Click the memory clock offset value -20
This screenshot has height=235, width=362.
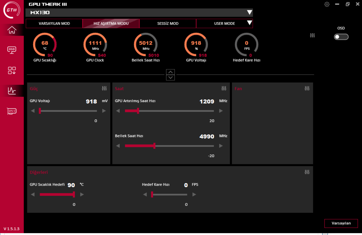tap(211, 156)
